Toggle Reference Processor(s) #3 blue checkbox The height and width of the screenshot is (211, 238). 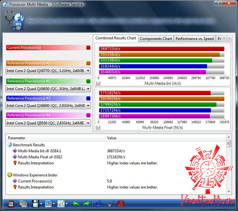coord(89,98)
